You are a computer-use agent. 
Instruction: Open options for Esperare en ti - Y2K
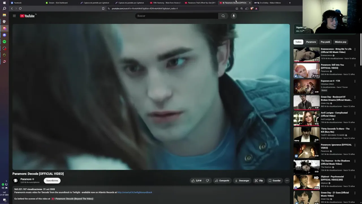point(355,81)
